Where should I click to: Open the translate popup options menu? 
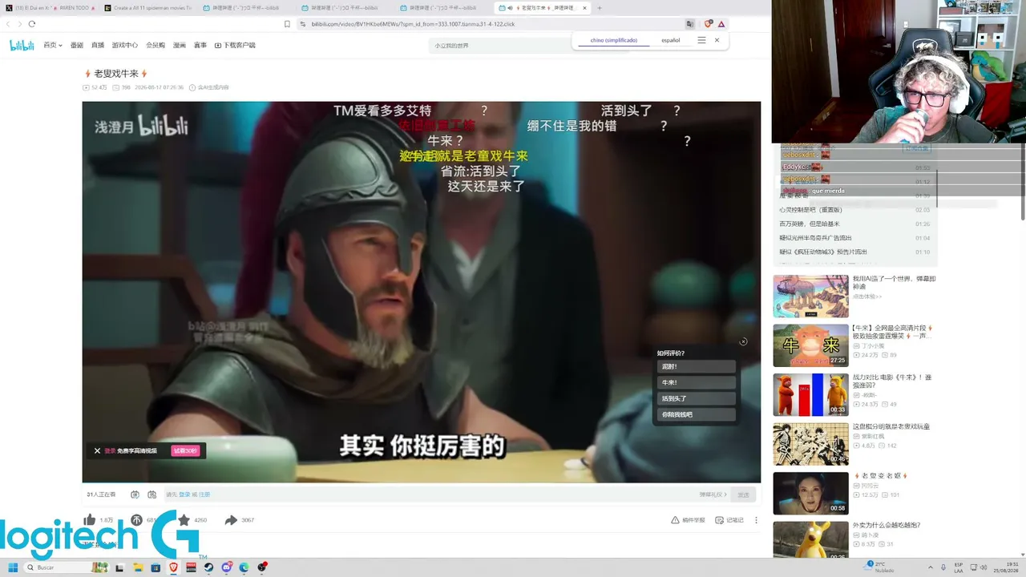coord(701,40)
